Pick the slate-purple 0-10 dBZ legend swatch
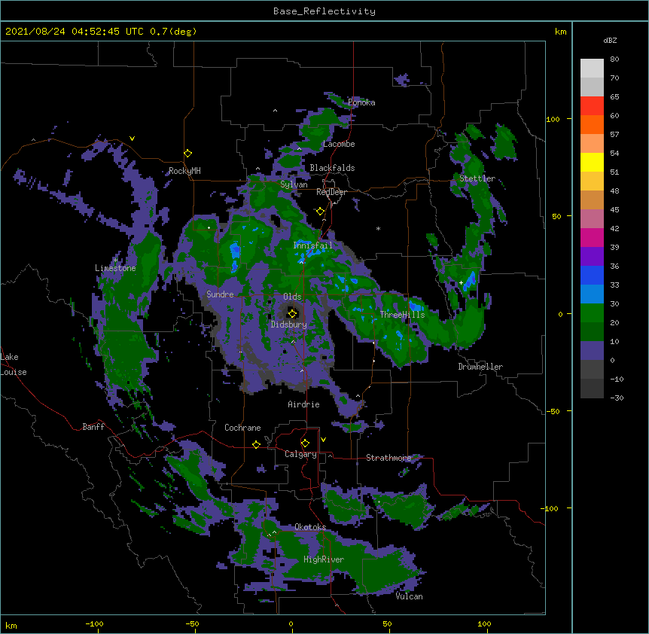This screenshot has height=634, width=649. pos(592,351)
